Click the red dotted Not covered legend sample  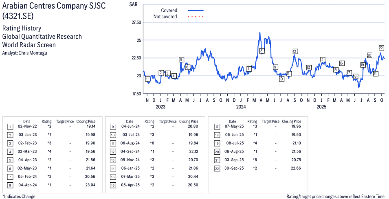click(x=196, y=17)
